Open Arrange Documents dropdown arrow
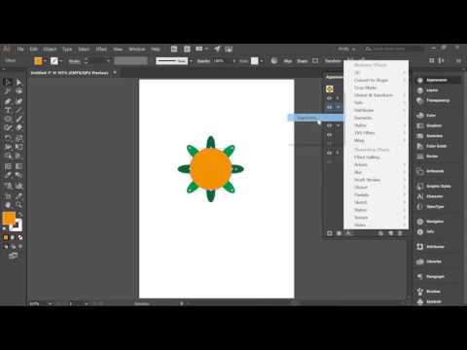 tap(206, 49)
